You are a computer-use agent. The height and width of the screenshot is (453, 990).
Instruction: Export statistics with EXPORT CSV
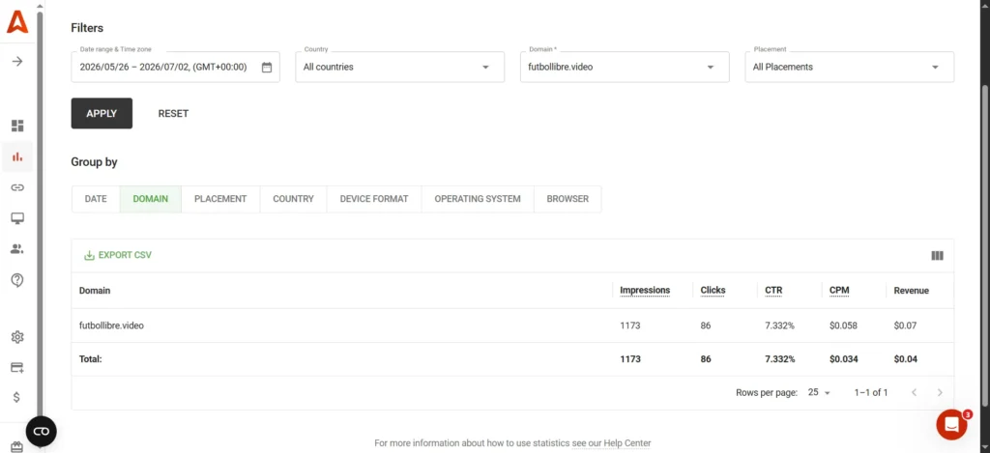pos(118,256)
